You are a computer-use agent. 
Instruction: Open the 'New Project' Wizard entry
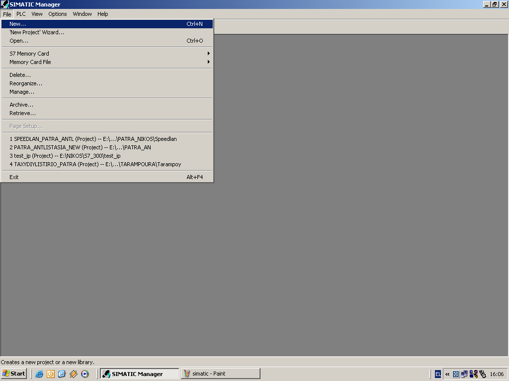point(107,32)
